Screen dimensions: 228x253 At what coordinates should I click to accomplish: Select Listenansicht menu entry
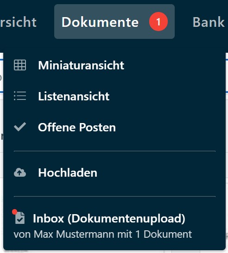114,96
